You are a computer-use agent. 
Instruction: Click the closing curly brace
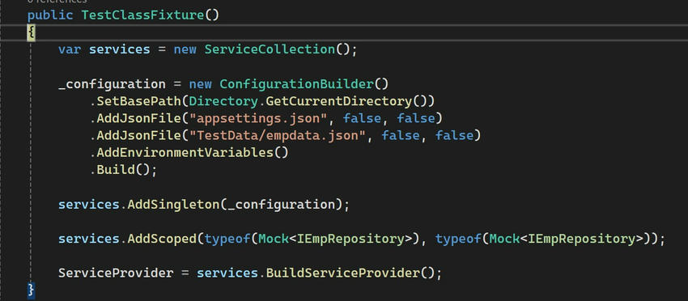click(x=31, y=290)
